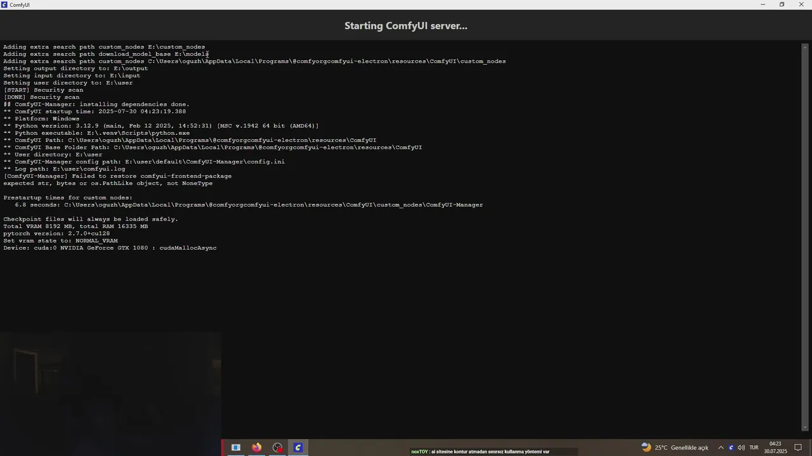This screenshot has height=456, width=812.
Task: Restore down the ComfyUI window
Action: [x=782, y=4]
